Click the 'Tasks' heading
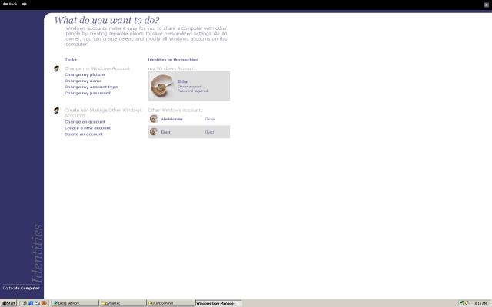 71,60
